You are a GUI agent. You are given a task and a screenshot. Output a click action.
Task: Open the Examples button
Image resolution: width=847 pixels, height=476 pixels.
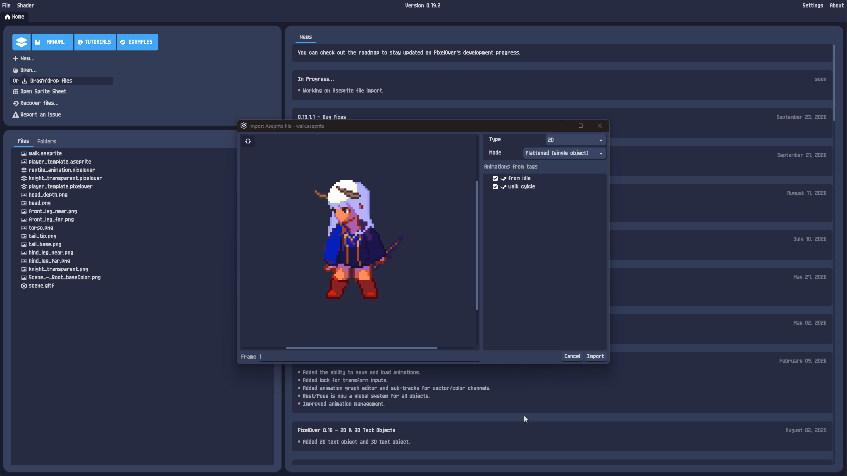pyautogui.click(x=138, y=42)
